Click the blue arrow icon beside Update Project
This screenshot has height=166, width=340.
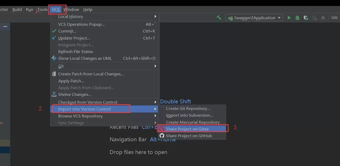(x=54, y=38)
